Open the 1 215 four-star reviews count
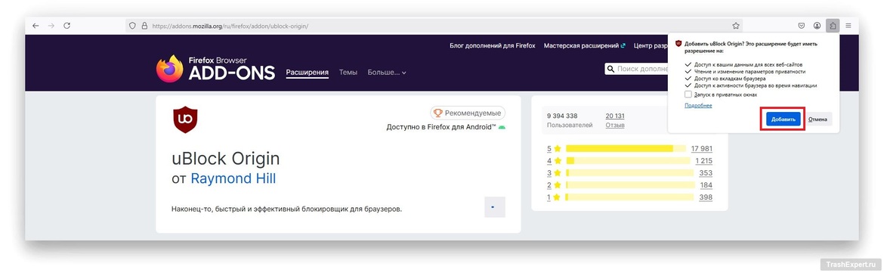 pyautogui.click(x=703, y=161)
